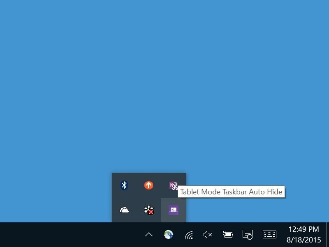
Task: Select the Tablet Mode Taskbar Auto Hide icon
Action: 174,210
